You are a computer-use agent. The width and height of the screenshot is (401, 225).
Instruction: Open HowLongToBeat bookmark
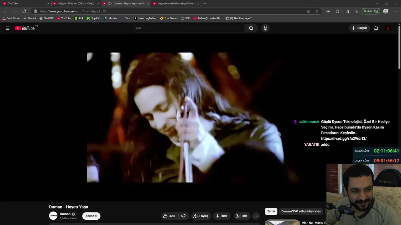[x=145, y=18]
